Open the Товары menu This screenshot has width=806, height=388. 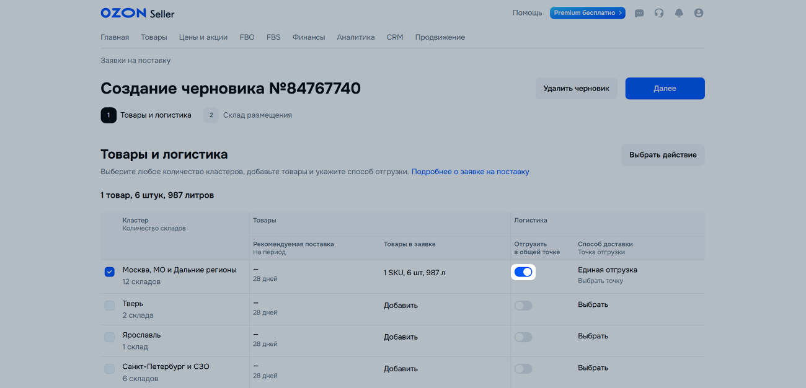(154, 37)
